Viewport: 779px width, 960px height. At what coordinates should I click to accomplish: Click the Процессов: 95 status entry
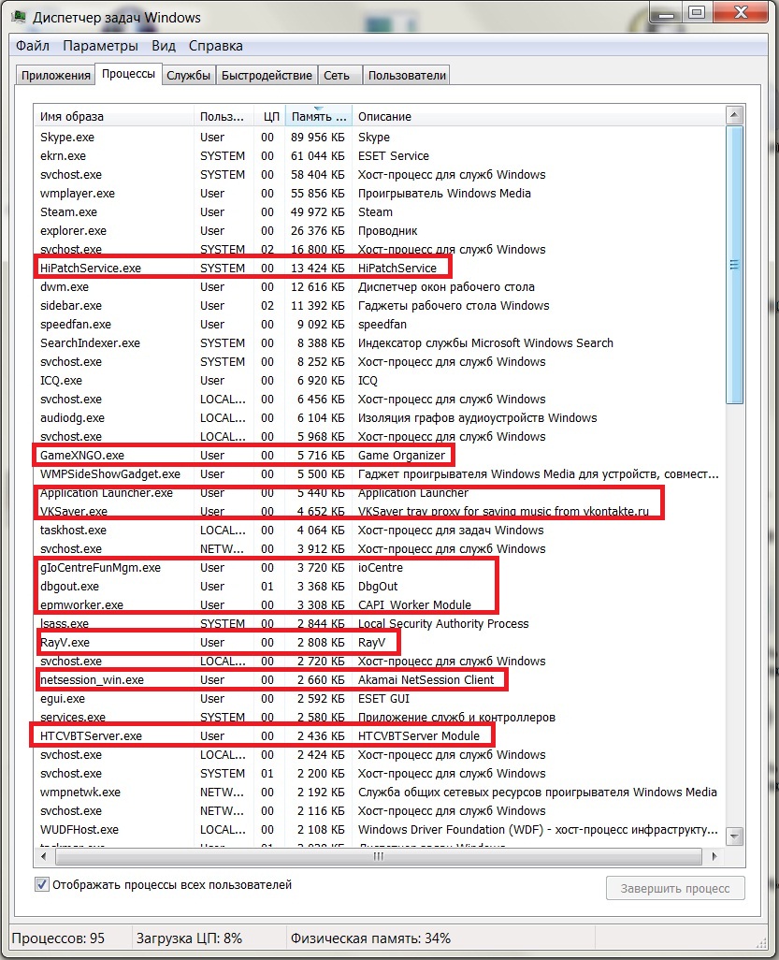tap(58, 938)
